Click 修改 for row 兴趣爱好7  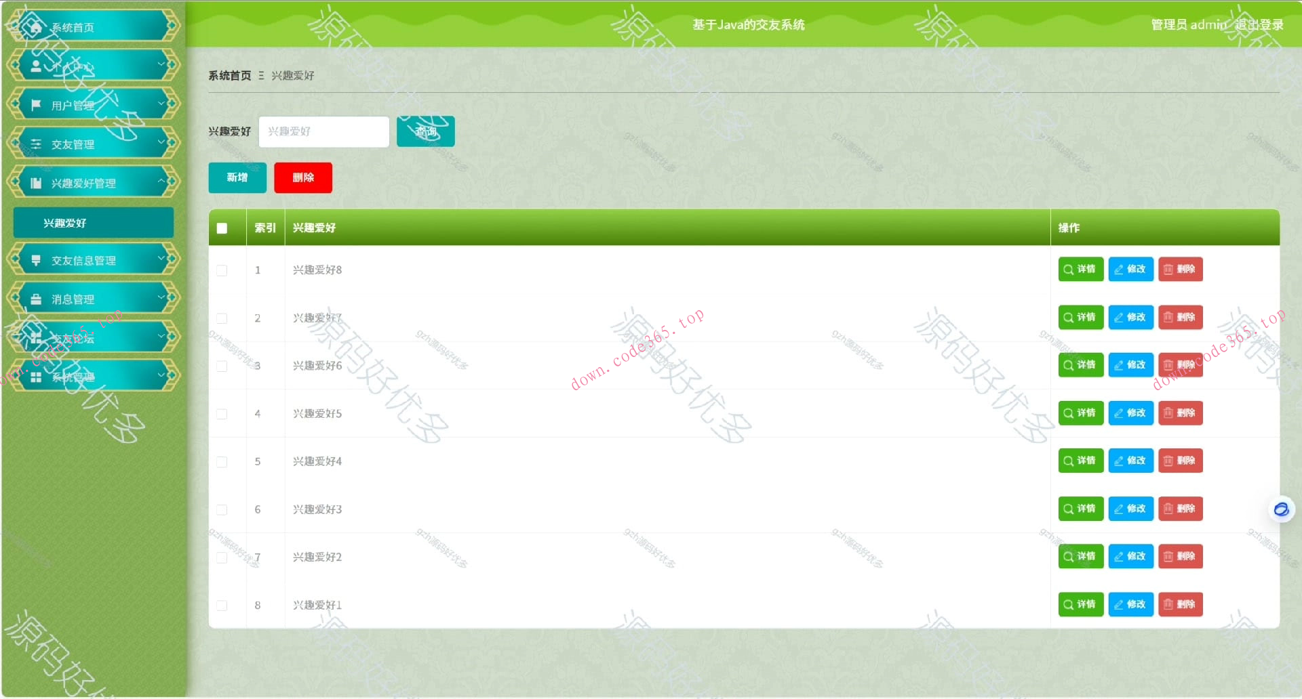pos(1131,317)
